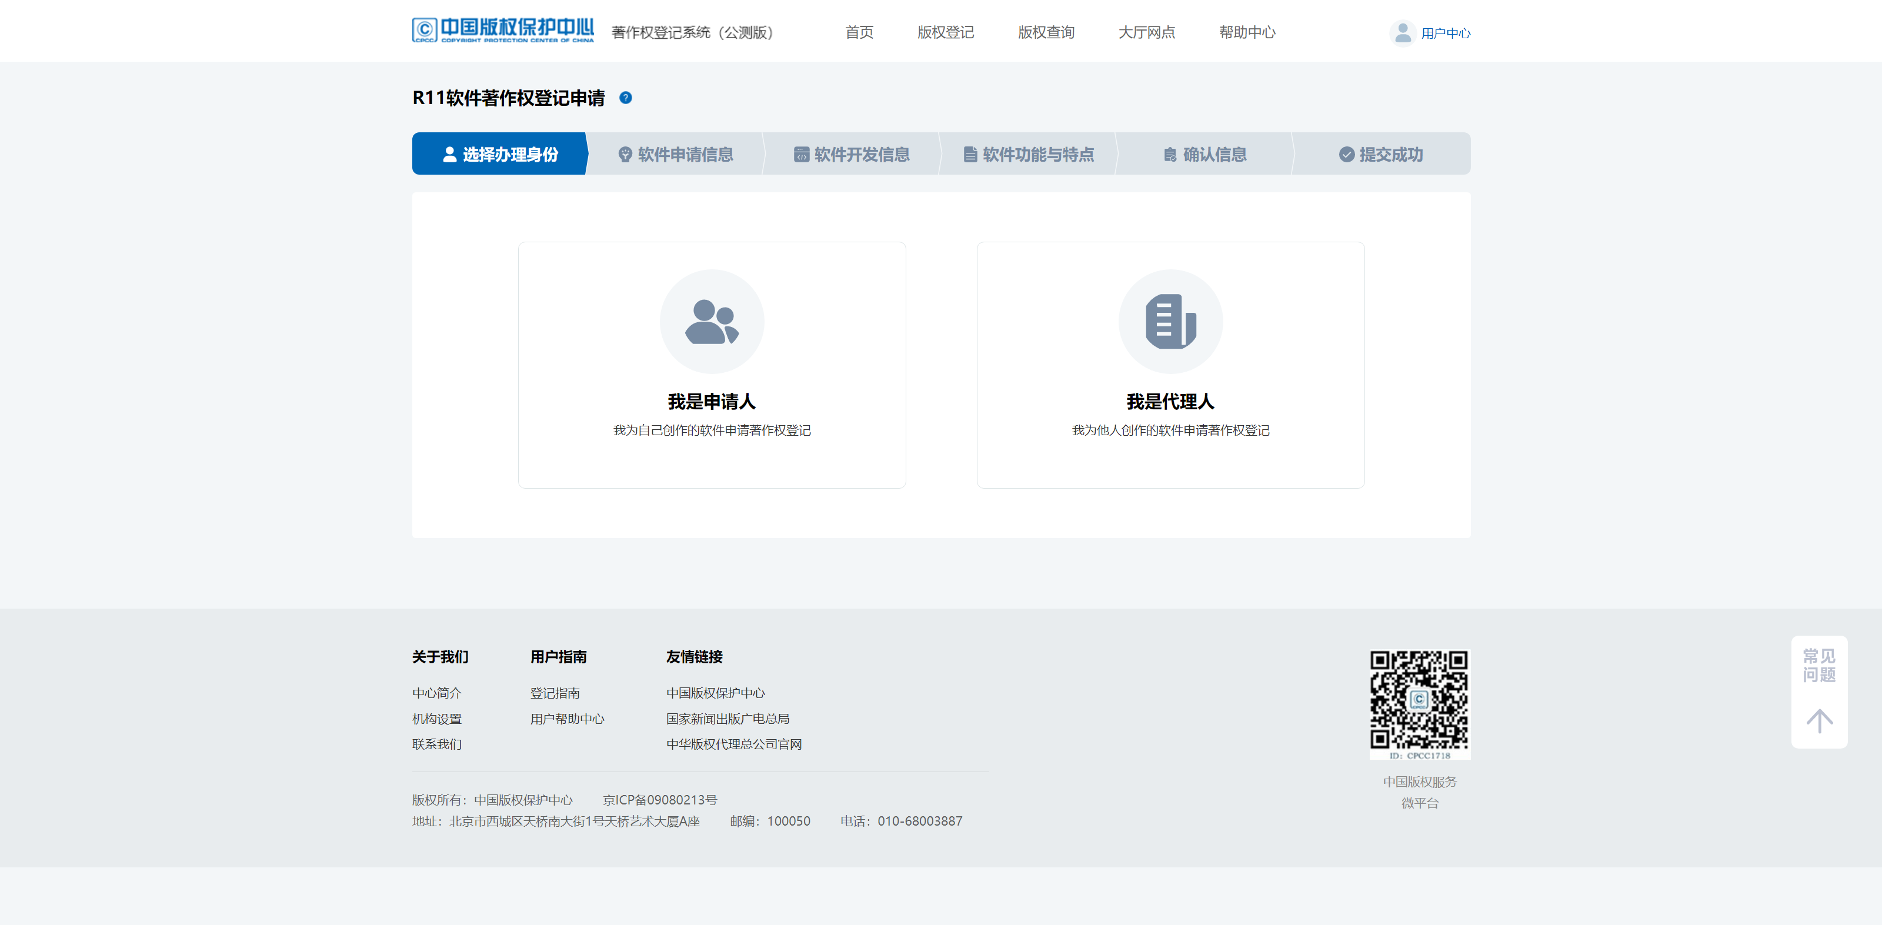Open 机构设置 footer link
1882x925 pixels.
point(437,718)
